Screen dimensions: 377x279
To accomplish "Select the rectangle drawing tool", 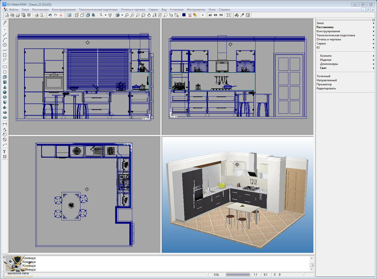I will tap(5, 67).
